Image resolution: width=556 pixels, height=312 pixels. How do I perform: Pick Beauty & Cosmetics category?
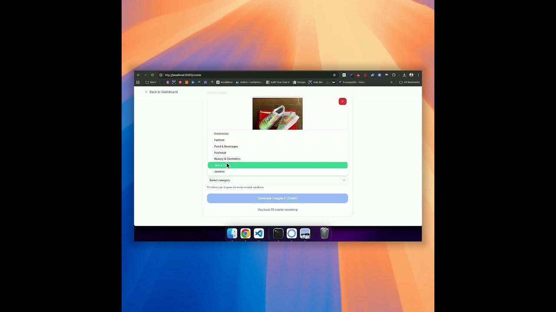[278, 159]
